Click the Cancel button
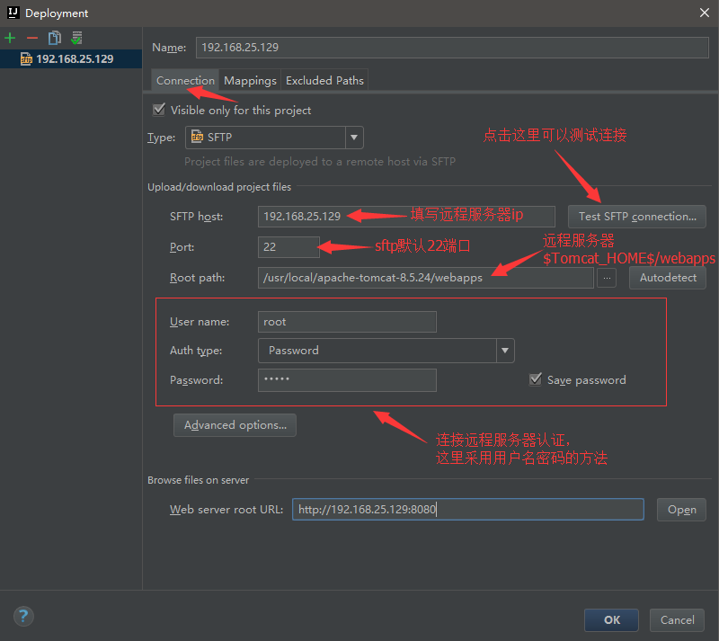 tap(677, 620)
